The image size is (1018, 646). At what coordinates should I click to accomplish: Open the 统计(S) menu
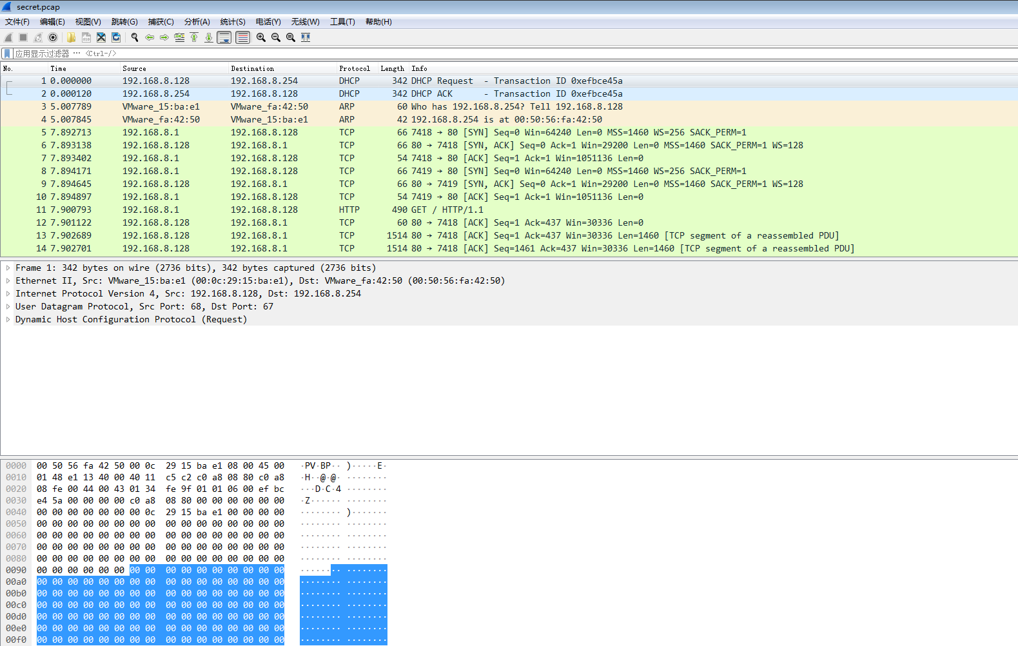(x=233, y=22)
